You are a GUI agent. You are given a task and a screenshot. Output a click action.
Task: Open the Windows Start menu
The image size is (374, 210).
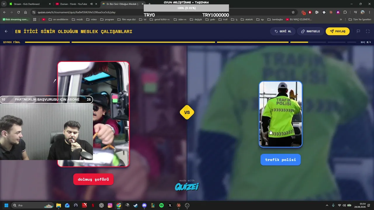pos(6,205)
